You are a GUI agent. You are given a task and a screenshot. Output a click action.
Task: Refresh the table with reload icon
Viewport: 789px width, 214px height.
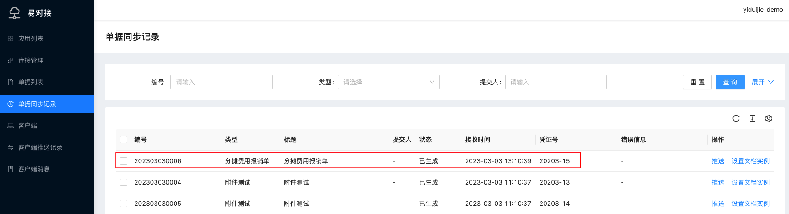pyautogui.click(x=736, y=118)
